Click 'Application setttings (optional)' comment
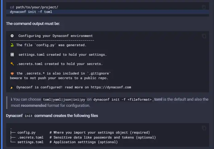The image size is (214, 149). point(84,142)
